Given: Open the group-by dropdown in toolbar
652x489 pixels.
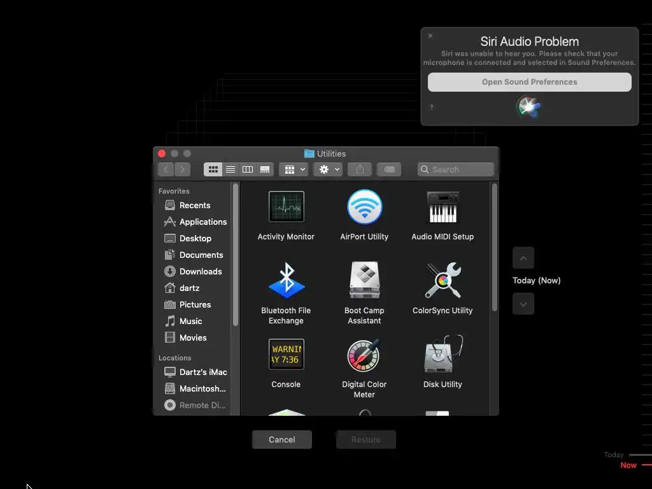Looking at the screenshot, I should [294, 169].
